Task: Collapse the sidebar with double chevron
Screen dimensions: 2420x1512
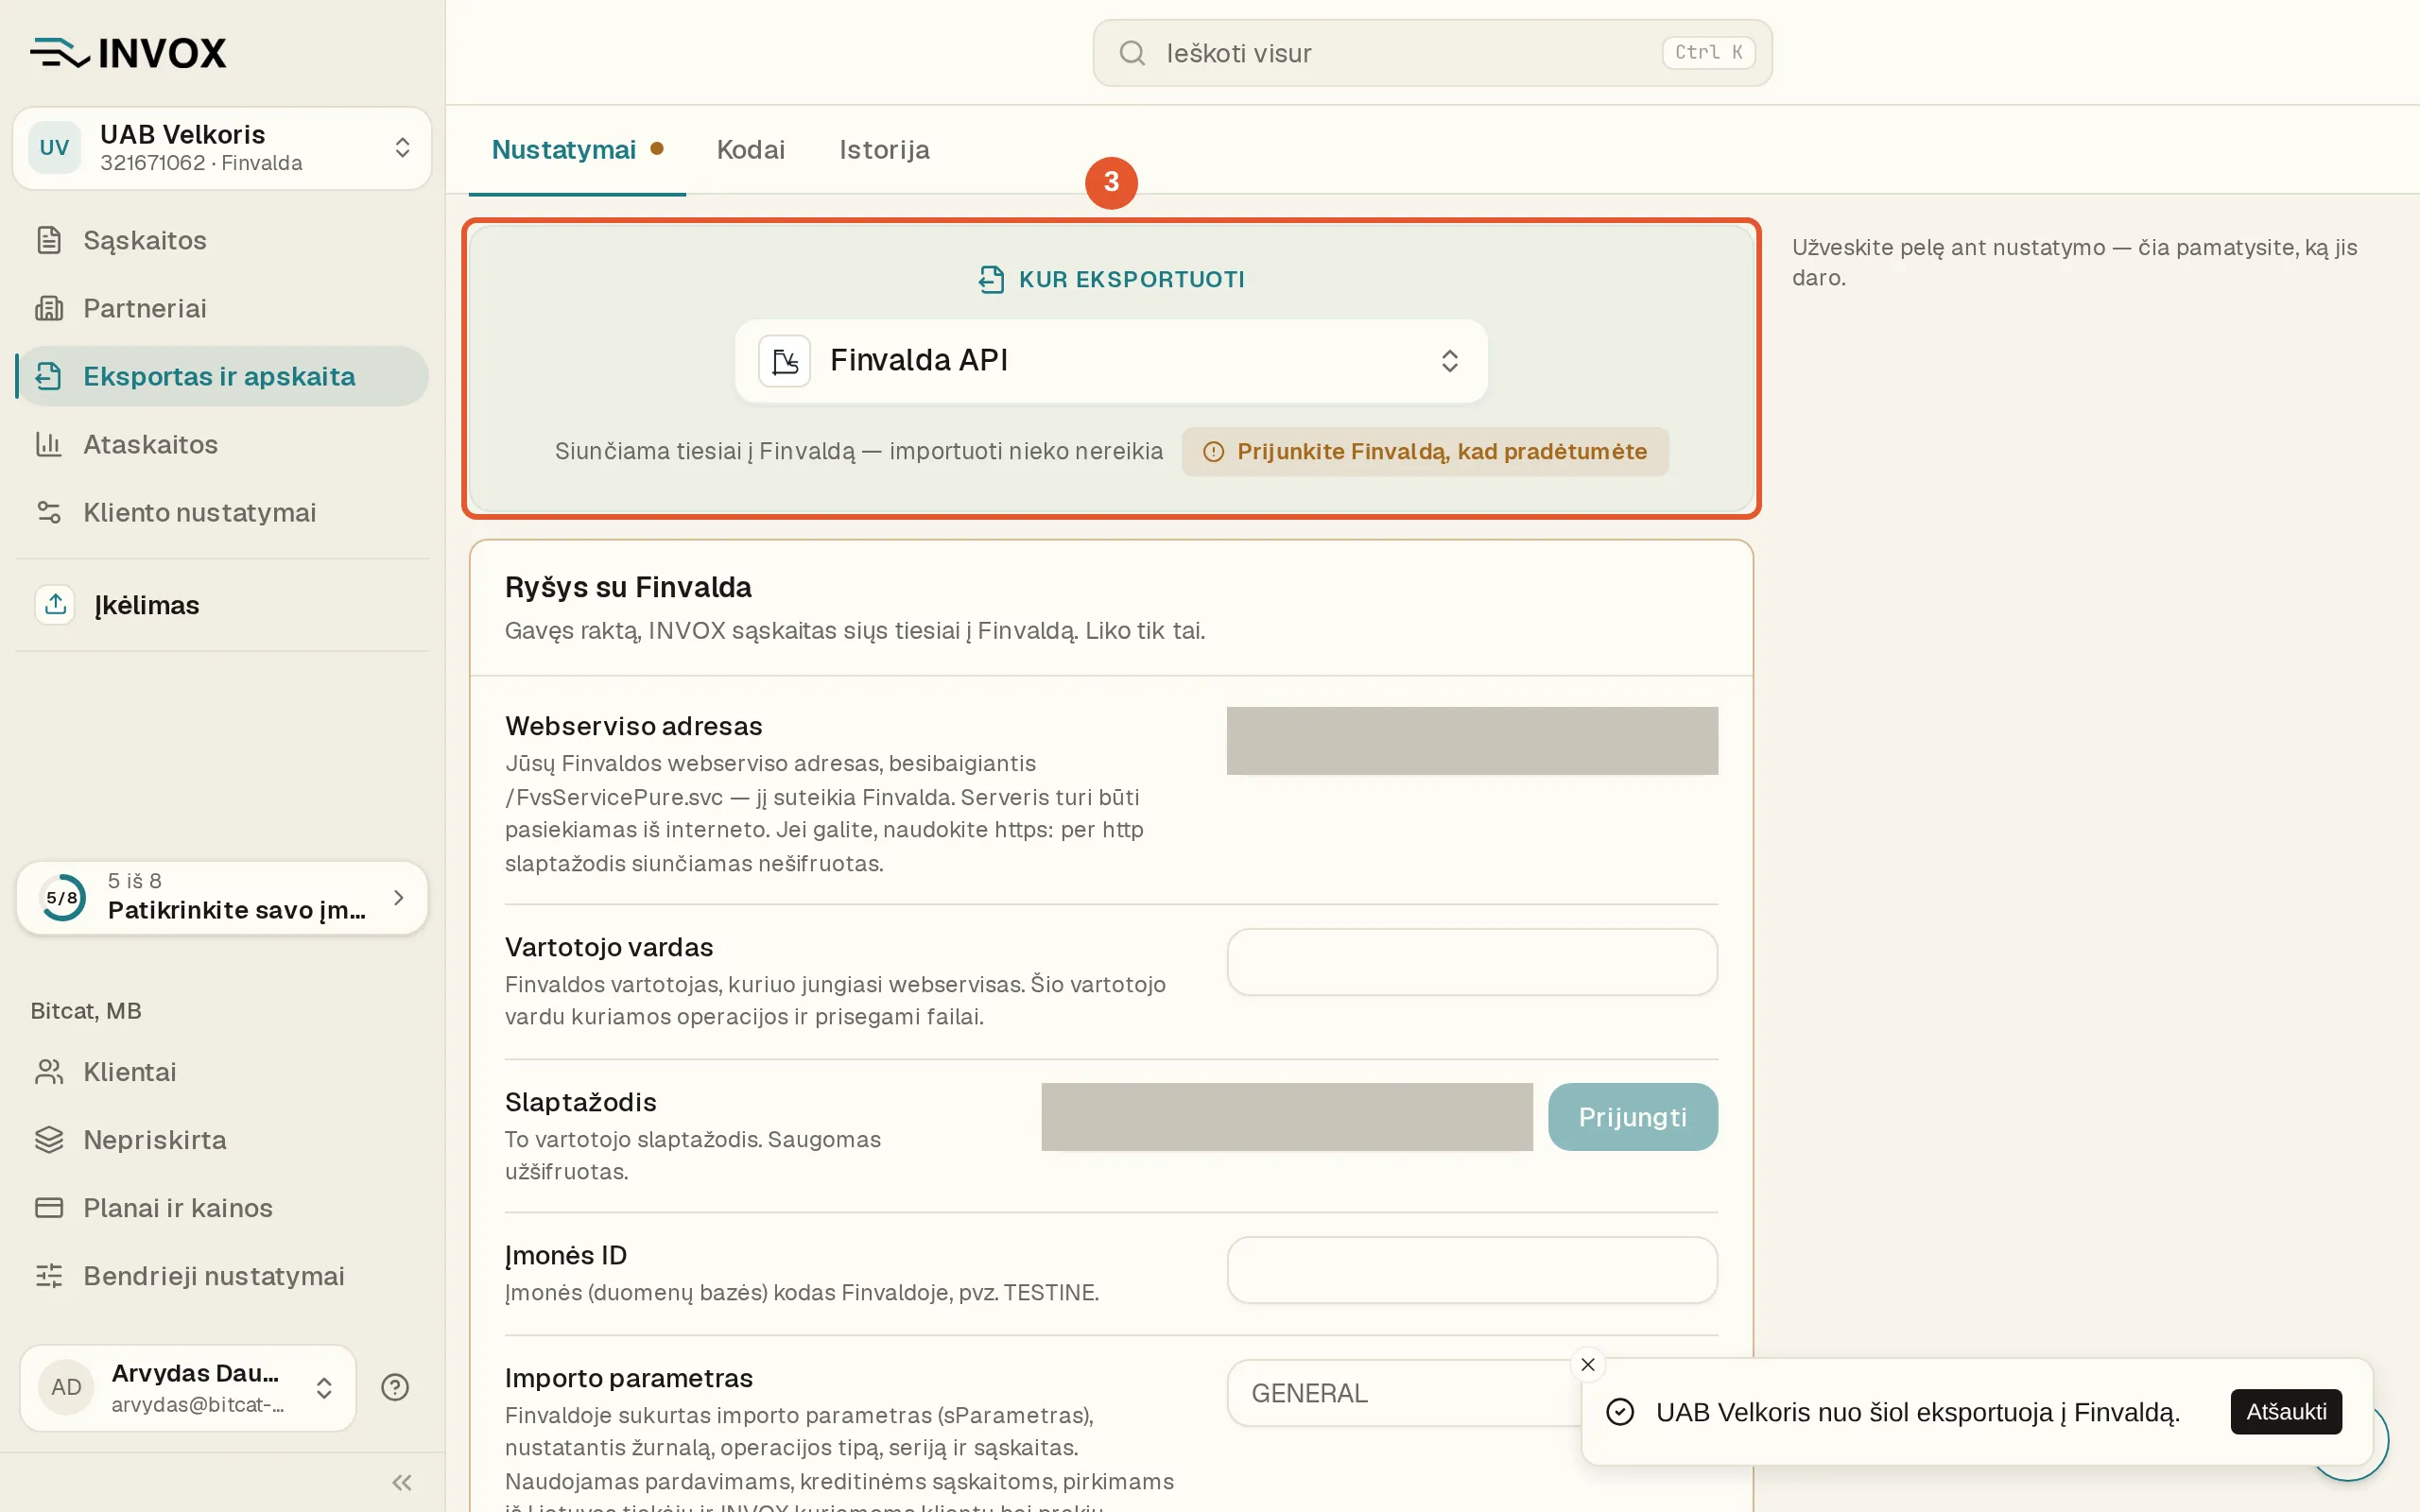Action: click(x=402, y=1482)
